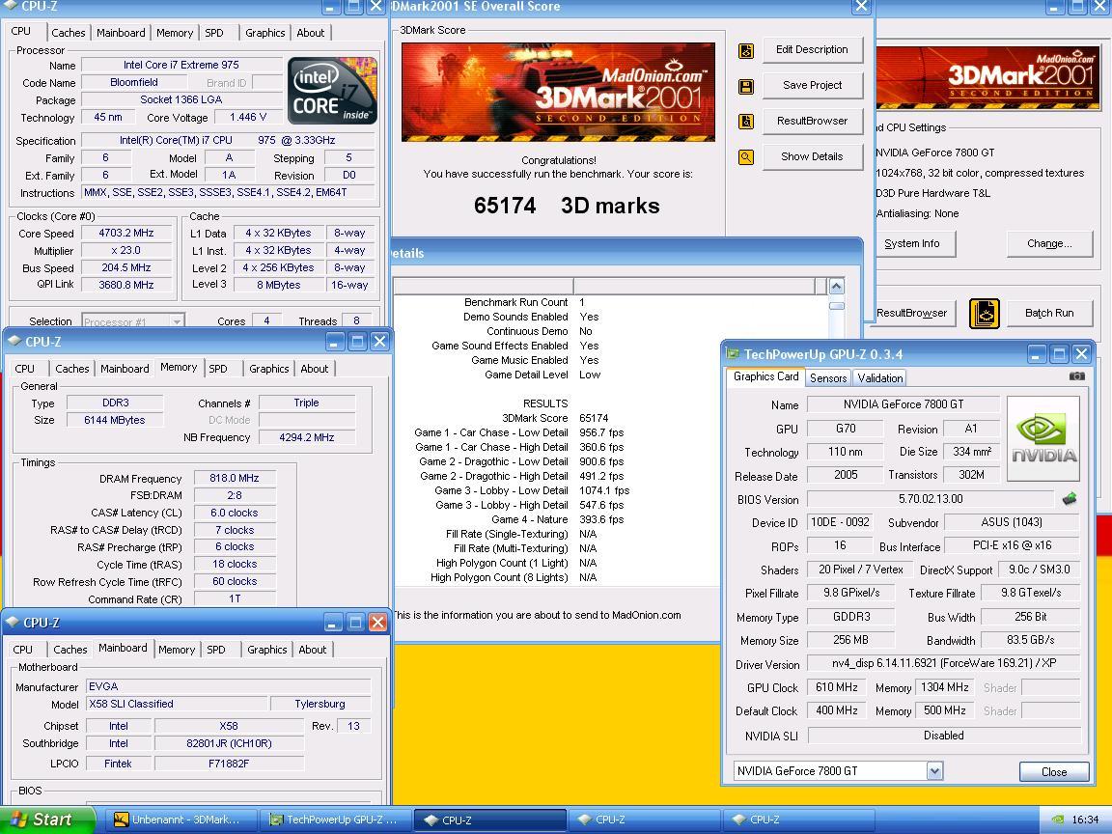Click the Change... button
Screen dimensions: 1112x834
[x=1049, y=244]
